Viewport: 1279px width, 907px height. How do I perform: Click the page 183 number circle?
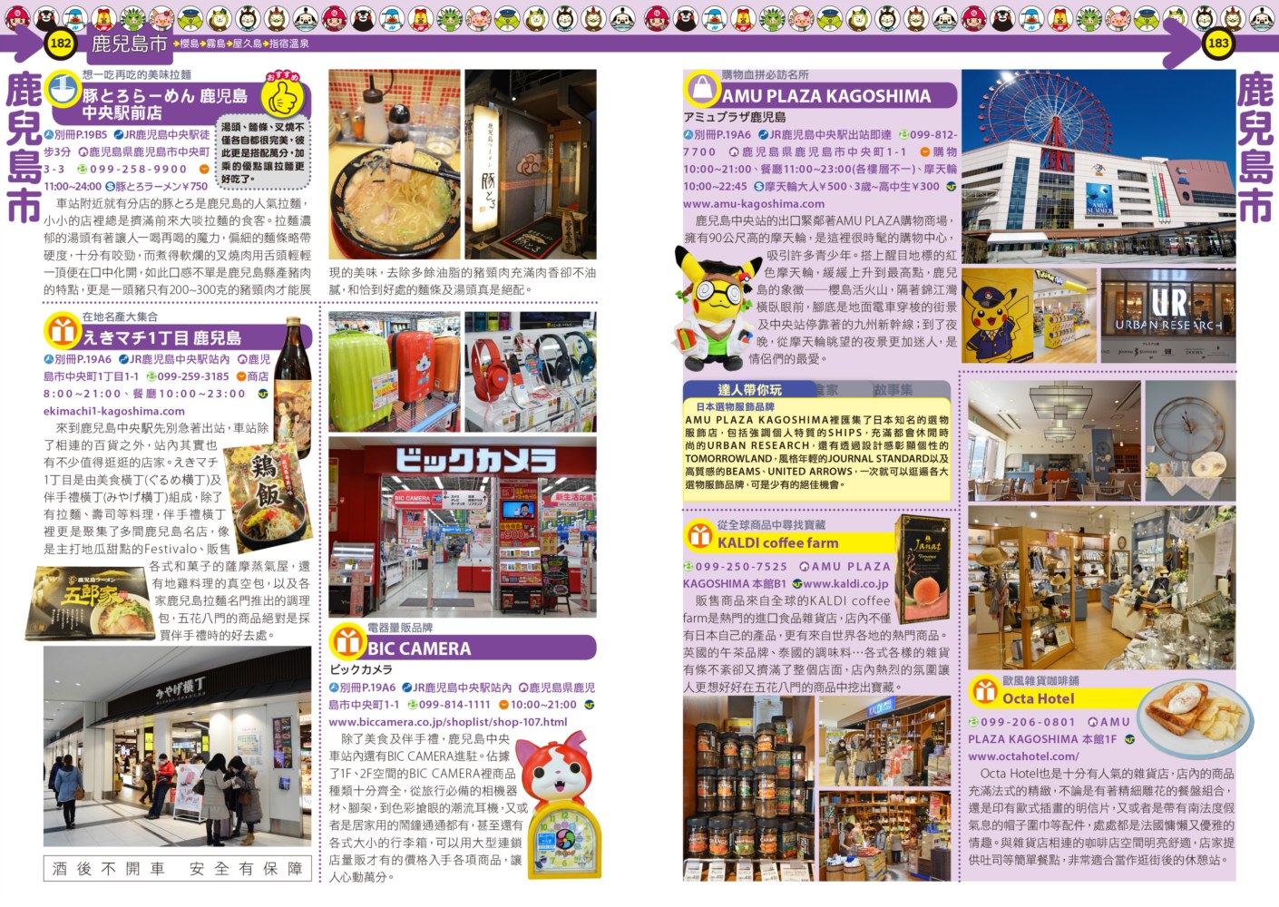1217,43
